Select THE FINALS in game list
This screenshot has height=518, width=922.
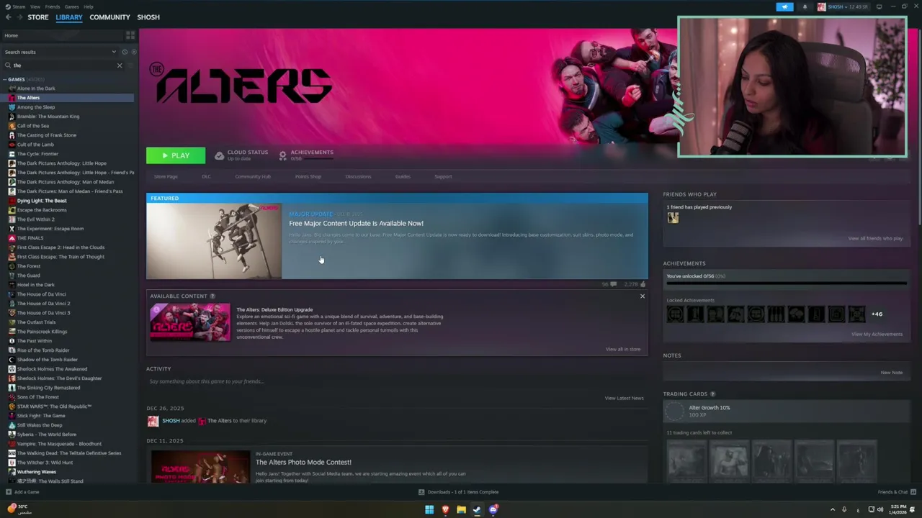30,238
